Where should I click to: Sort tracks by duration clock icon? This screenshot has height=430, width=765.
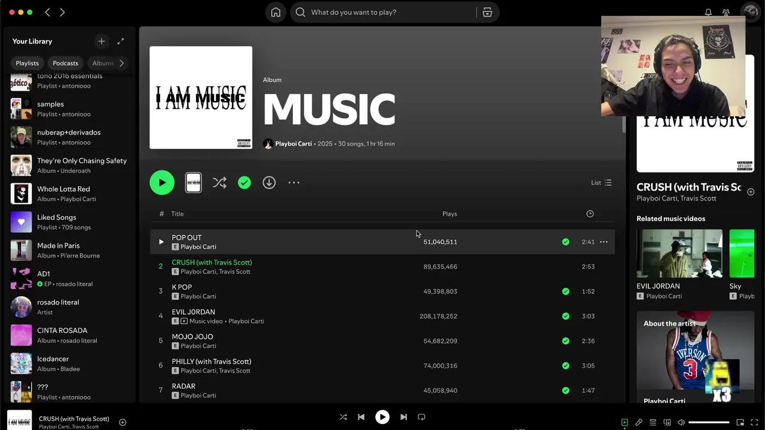point(590,214)
